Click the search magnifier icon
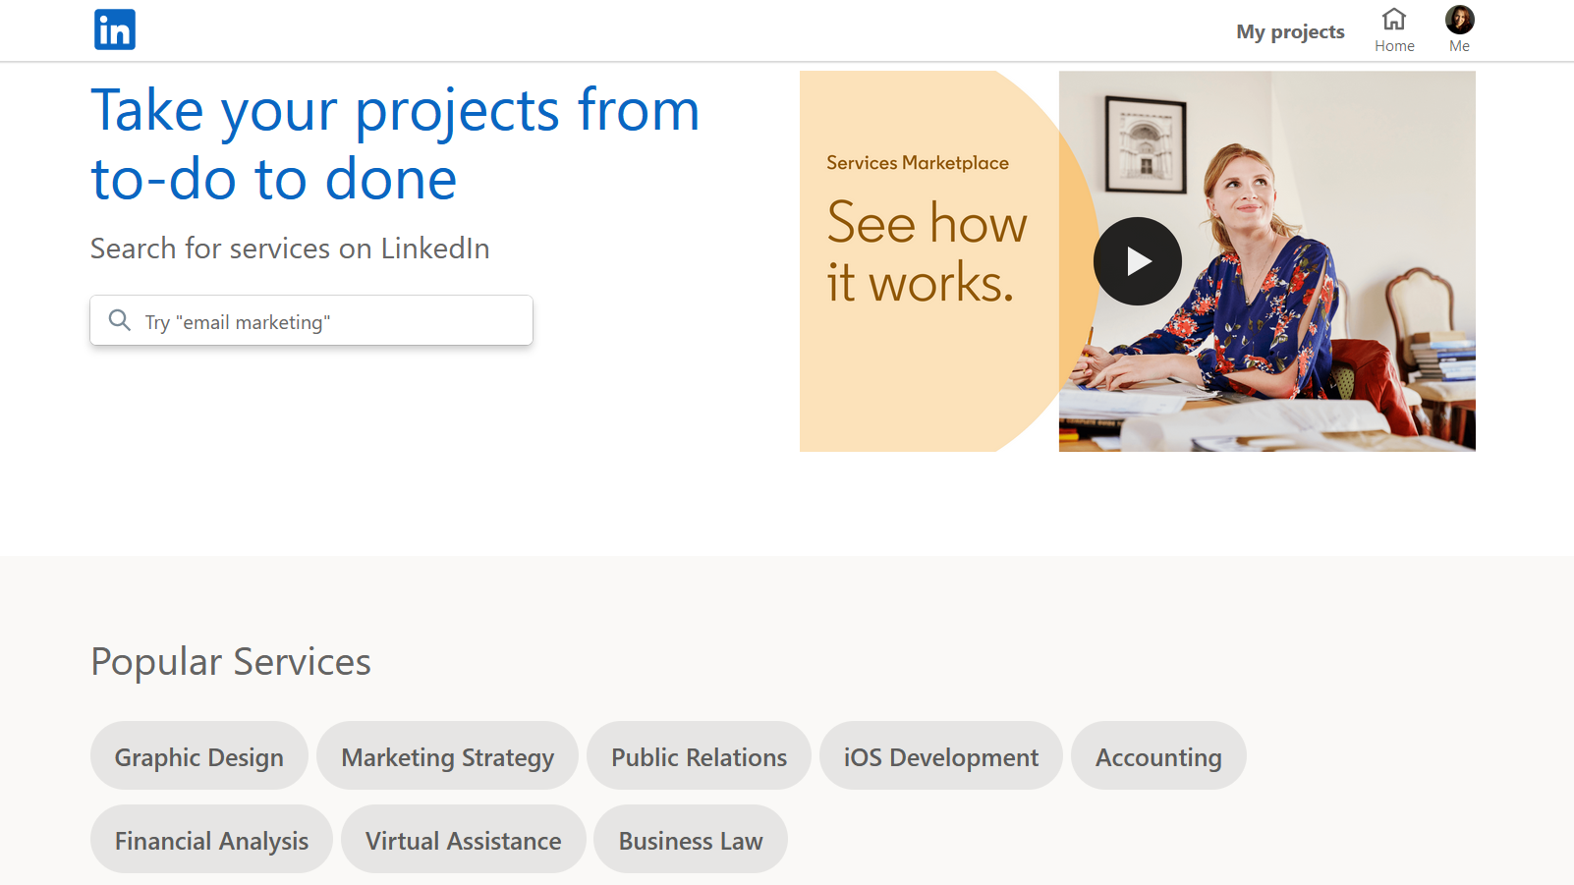Viewport: 1574px width, 885px height. coord(120,320)
